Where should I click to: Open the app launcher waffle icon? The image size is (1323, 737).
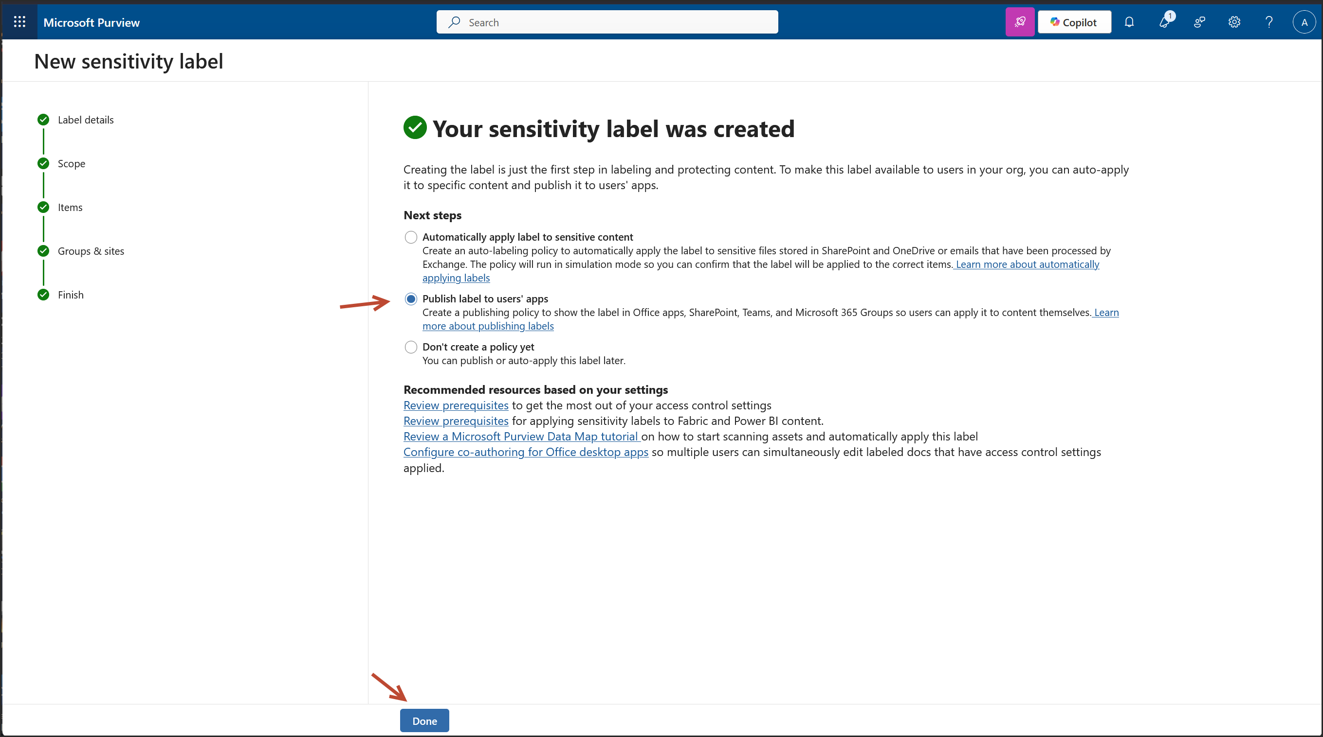point(19,22)
